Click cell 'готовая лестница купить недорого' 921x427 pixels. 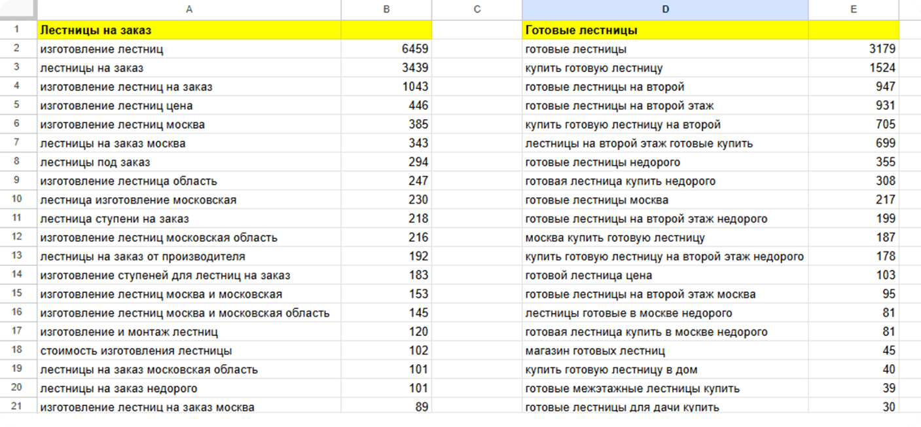click(x=665, y=181)
